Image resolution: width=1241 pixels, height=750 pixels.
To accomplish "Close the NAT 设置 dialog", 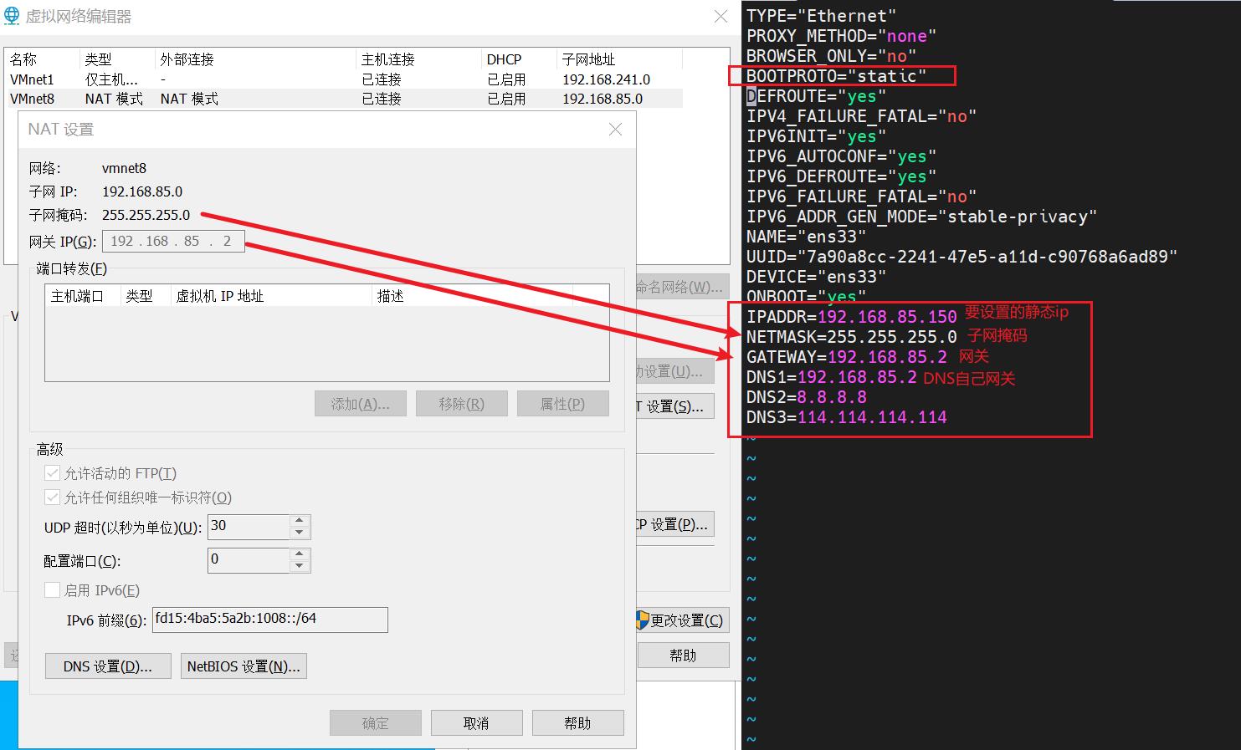I will point(615,129).
